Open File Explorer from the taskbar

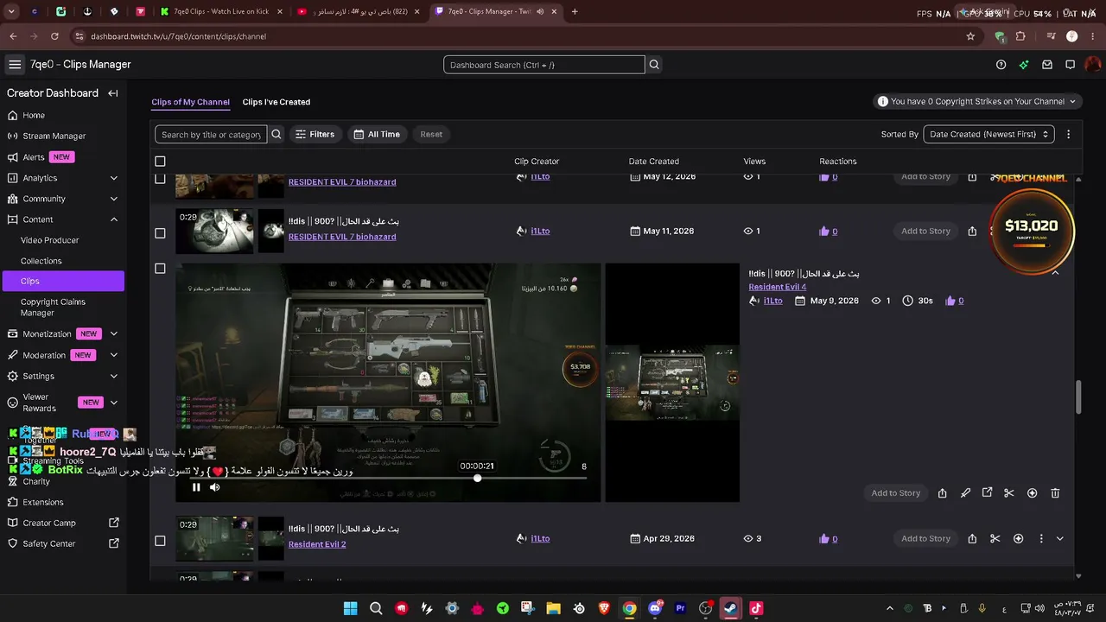click(x=553, y=608)
